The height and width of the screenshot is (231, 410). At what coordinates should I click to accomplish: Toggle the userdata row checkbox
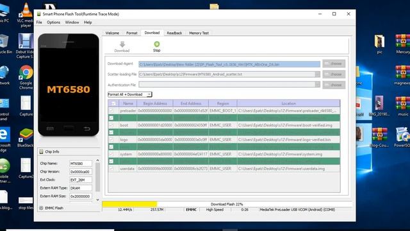[111, 168]
